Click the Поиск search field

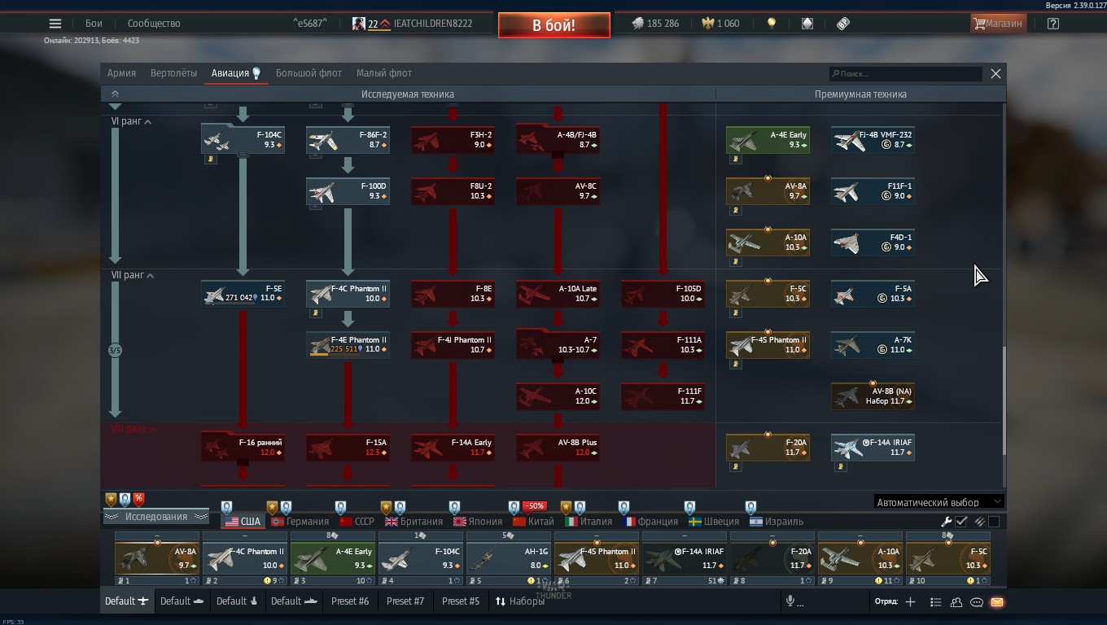pos(906,74)
